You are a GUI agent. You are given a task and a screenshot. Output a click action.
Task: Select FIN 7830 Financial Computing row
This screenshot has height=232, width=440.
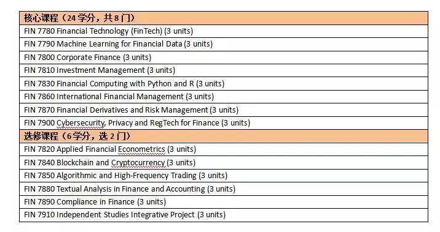224,84
